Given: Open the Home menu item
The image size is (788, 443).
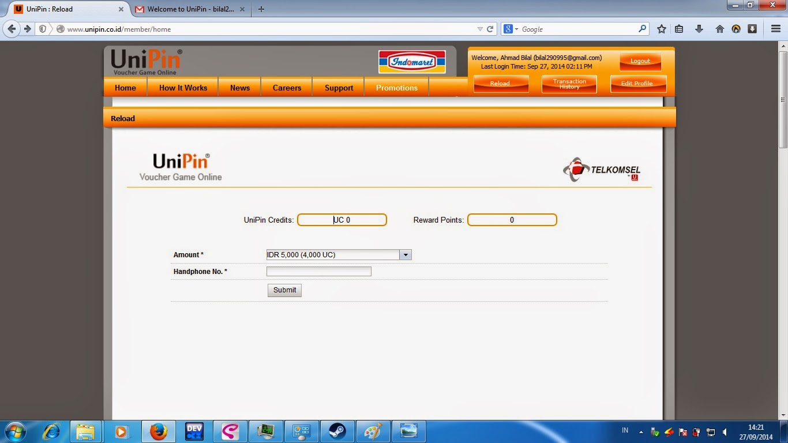Looking at the screenshot, I should coord(125,88).
